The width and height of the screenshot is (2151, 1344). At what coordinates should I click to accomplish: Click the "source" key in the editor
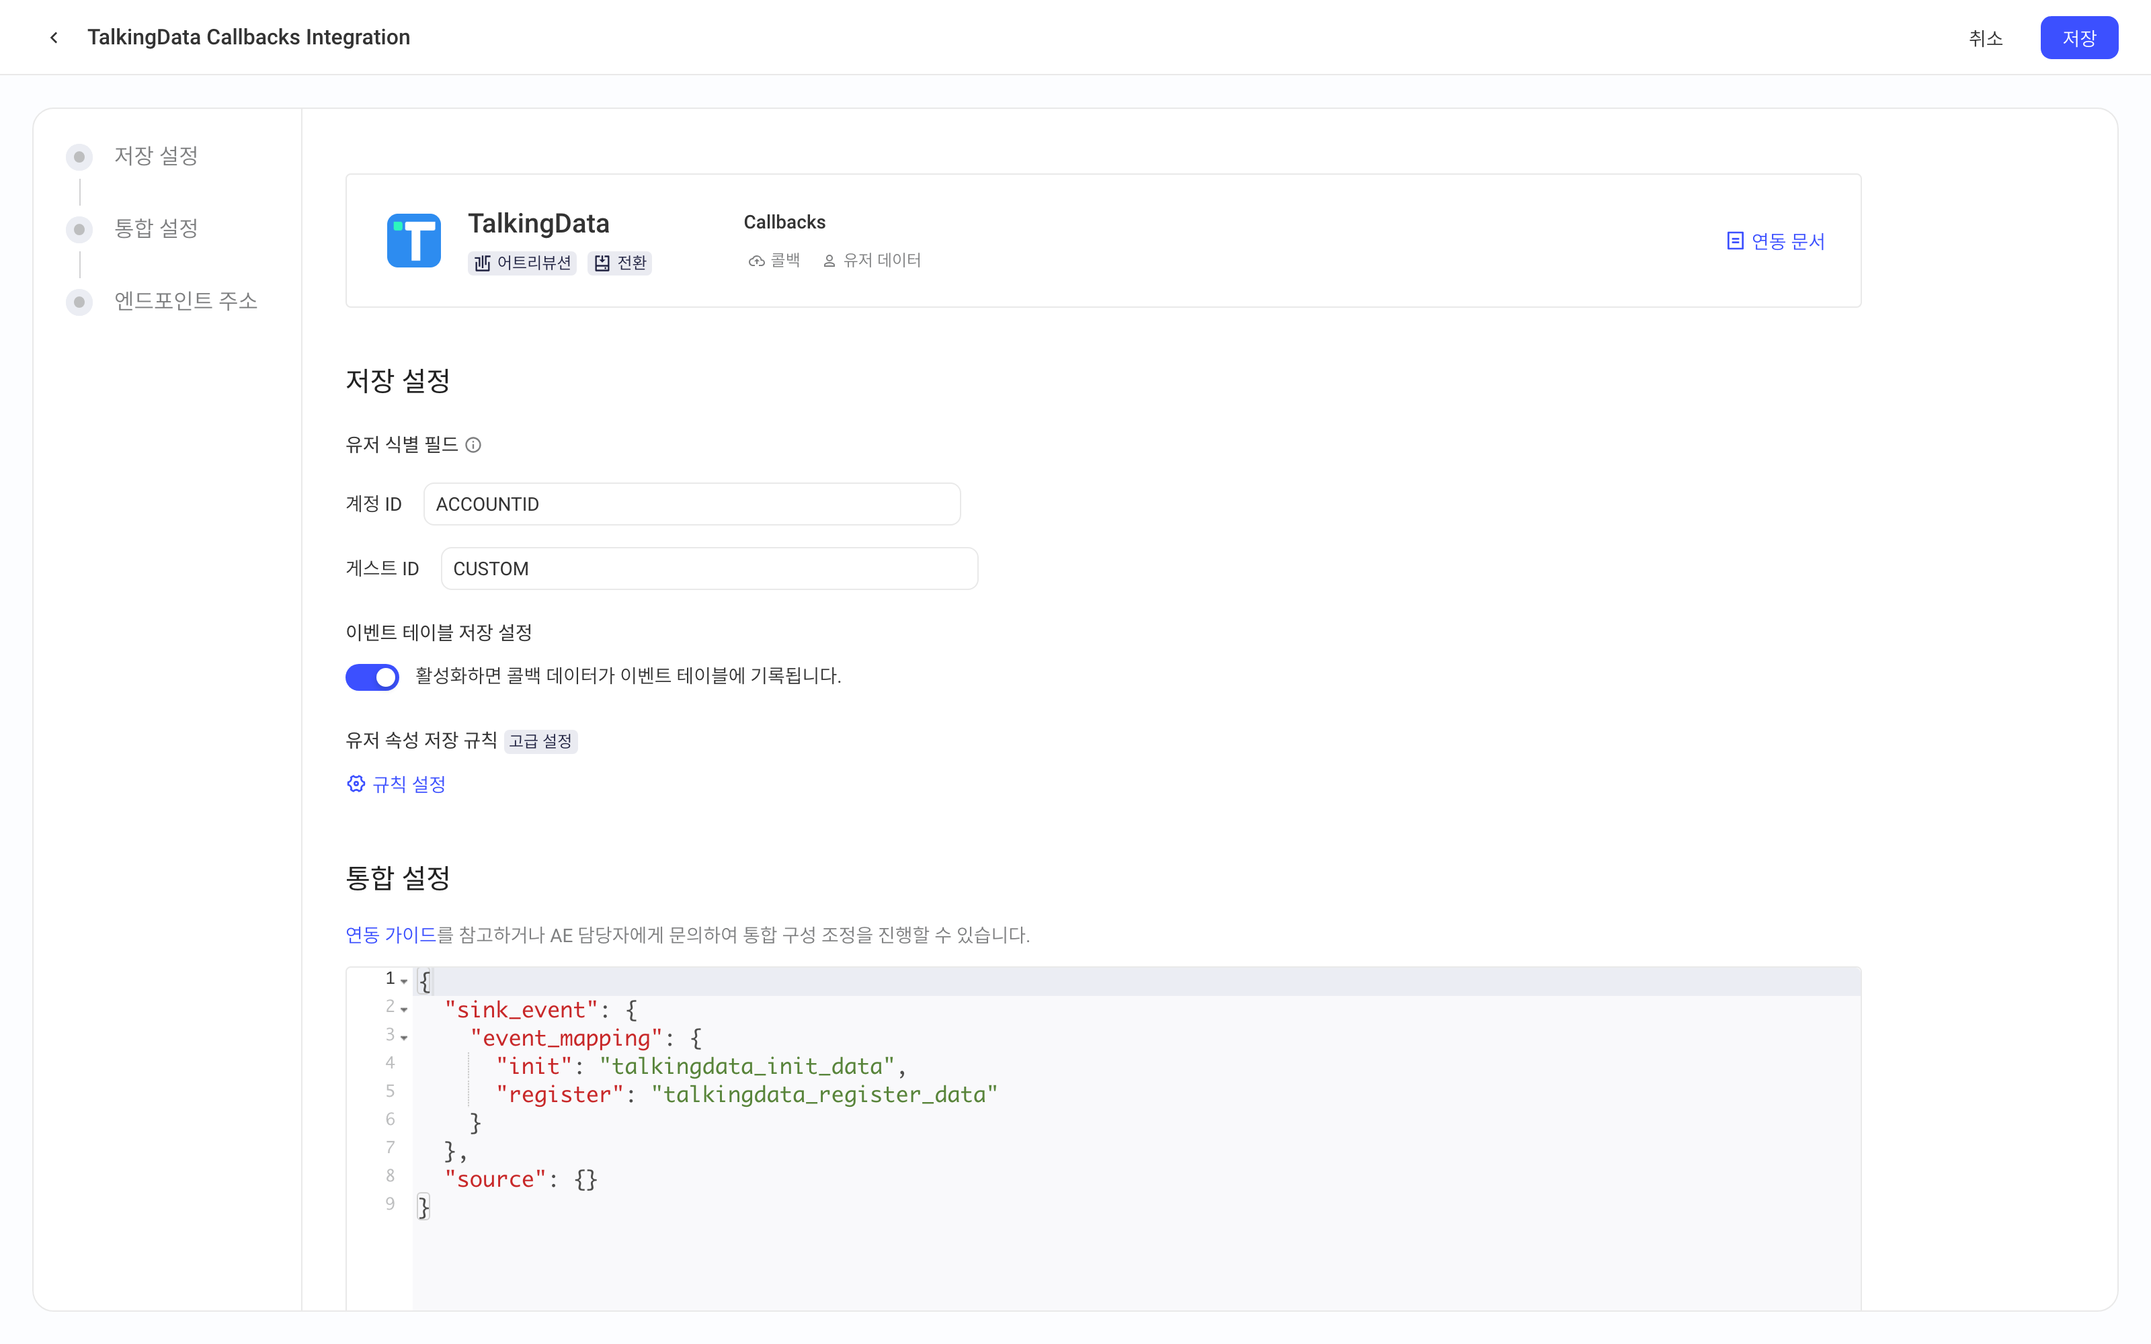coord(495,1179)
